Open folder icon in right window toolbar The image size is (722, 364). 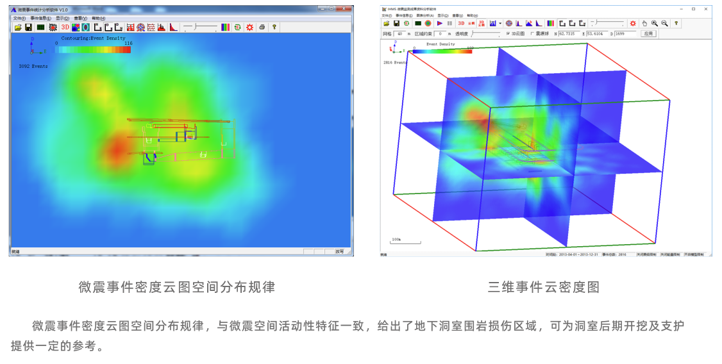tap(387, 23)
